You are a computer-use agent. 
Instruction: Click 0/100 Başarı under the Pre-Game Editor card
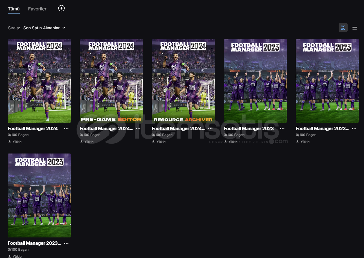click(90, 135)
